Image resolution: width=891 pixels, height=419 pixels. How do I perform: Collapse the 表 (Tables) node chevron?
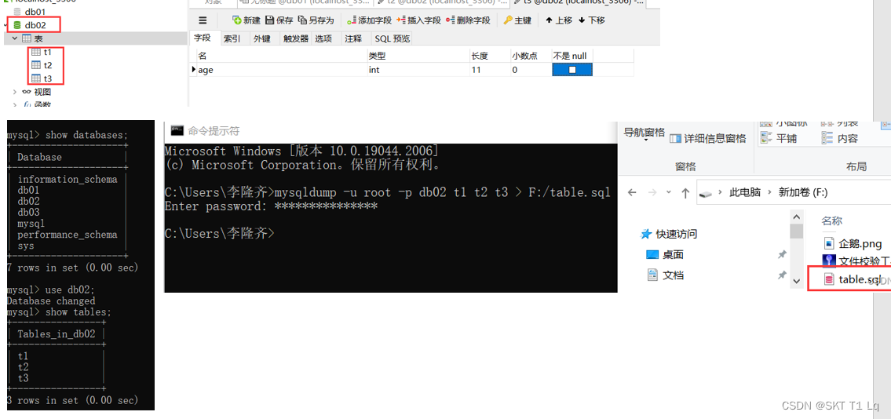pos(15,38)
